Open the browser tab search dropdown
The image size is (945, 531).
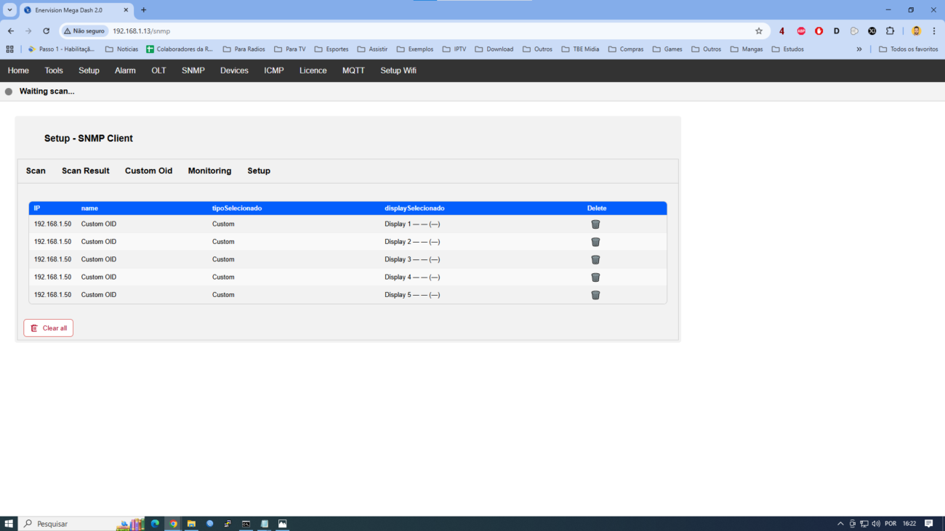(x=10, y=10)
